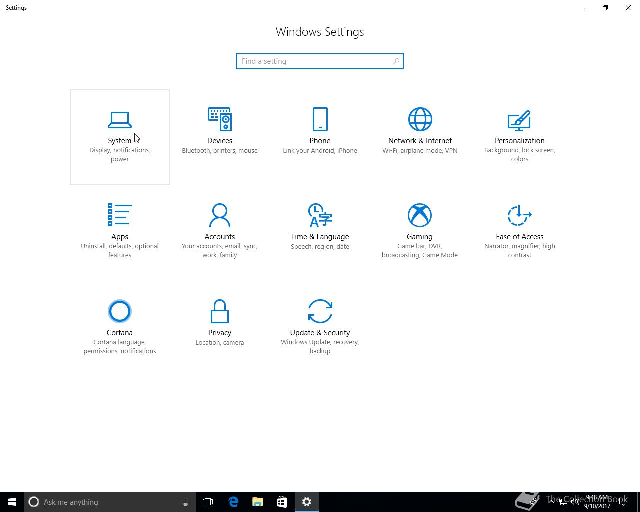The image size is (640, 512).
Task: Launch Microsoft Edge from the taskbar
Action: pos(233,502)
